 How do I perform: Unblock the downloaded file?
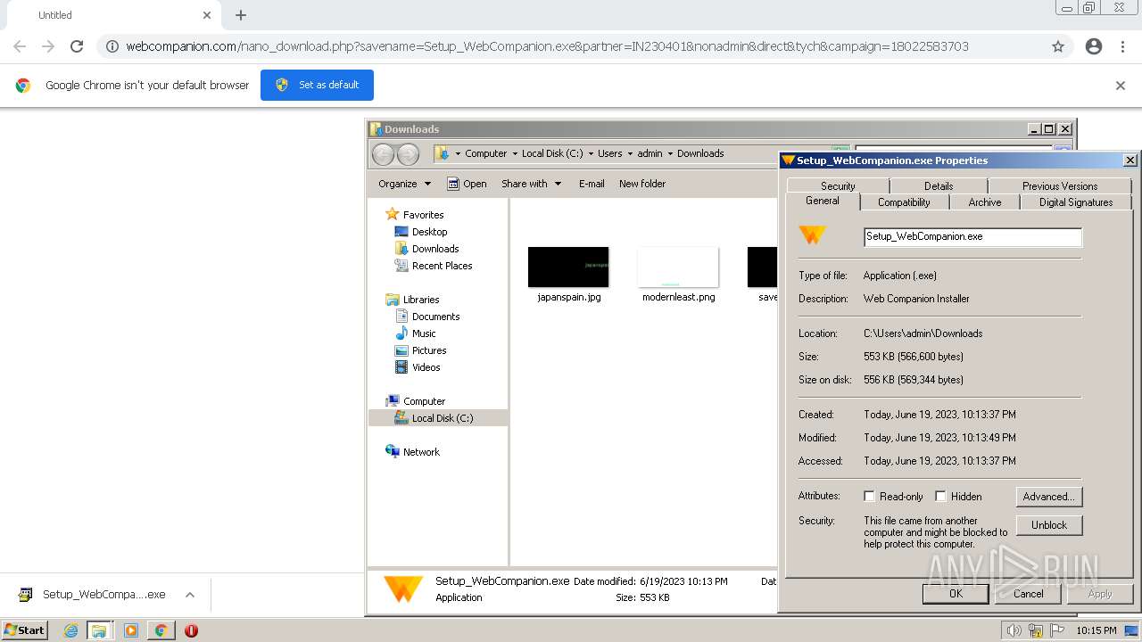[1049, 525]
